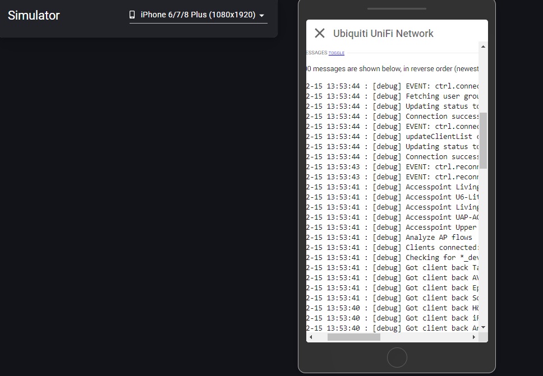Viewport: 543px width, 376px height.
Task: Select the 'Analyze AP flows' log line
Action: coord(392,237)
